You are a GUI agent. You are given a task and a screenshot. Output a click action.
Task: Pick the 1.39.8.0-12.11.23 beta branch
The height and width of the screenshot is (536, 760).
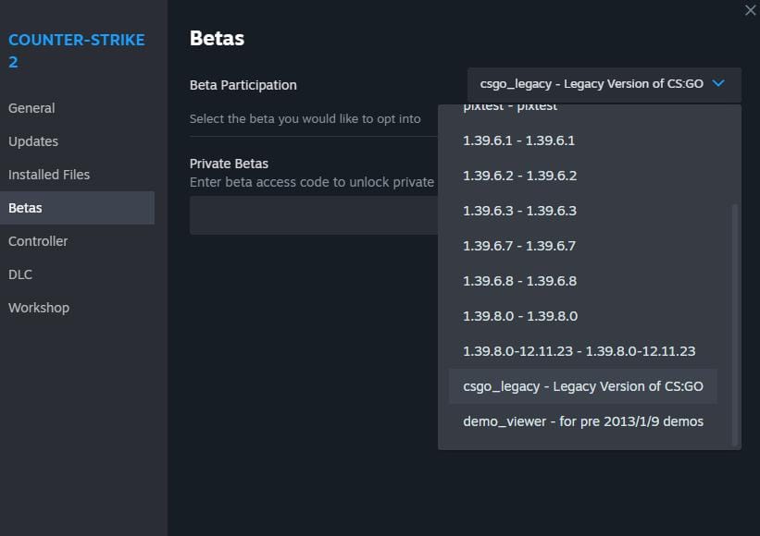579,351
